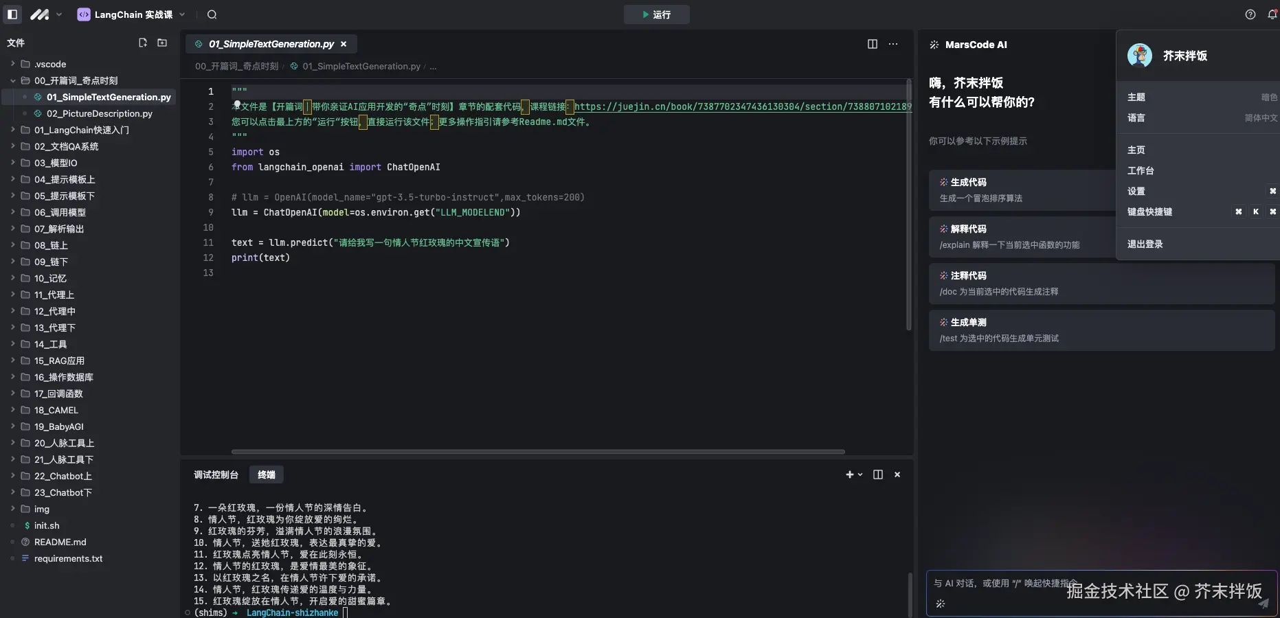1280x618 pixels.
Task: Open the editor more options ellipsis
Action: tap(892, 44)
